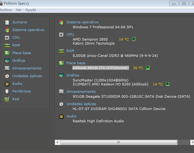Click the horizontal scrollbar thumb
The height and width of the screenshot is (153, 194).
click(x=119, y=142)
